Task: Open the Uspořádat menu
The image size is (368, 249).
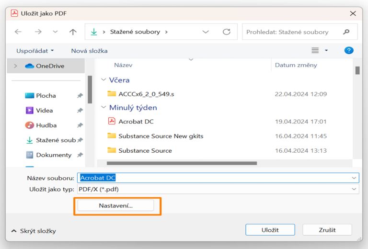Action: click(35, 50)
